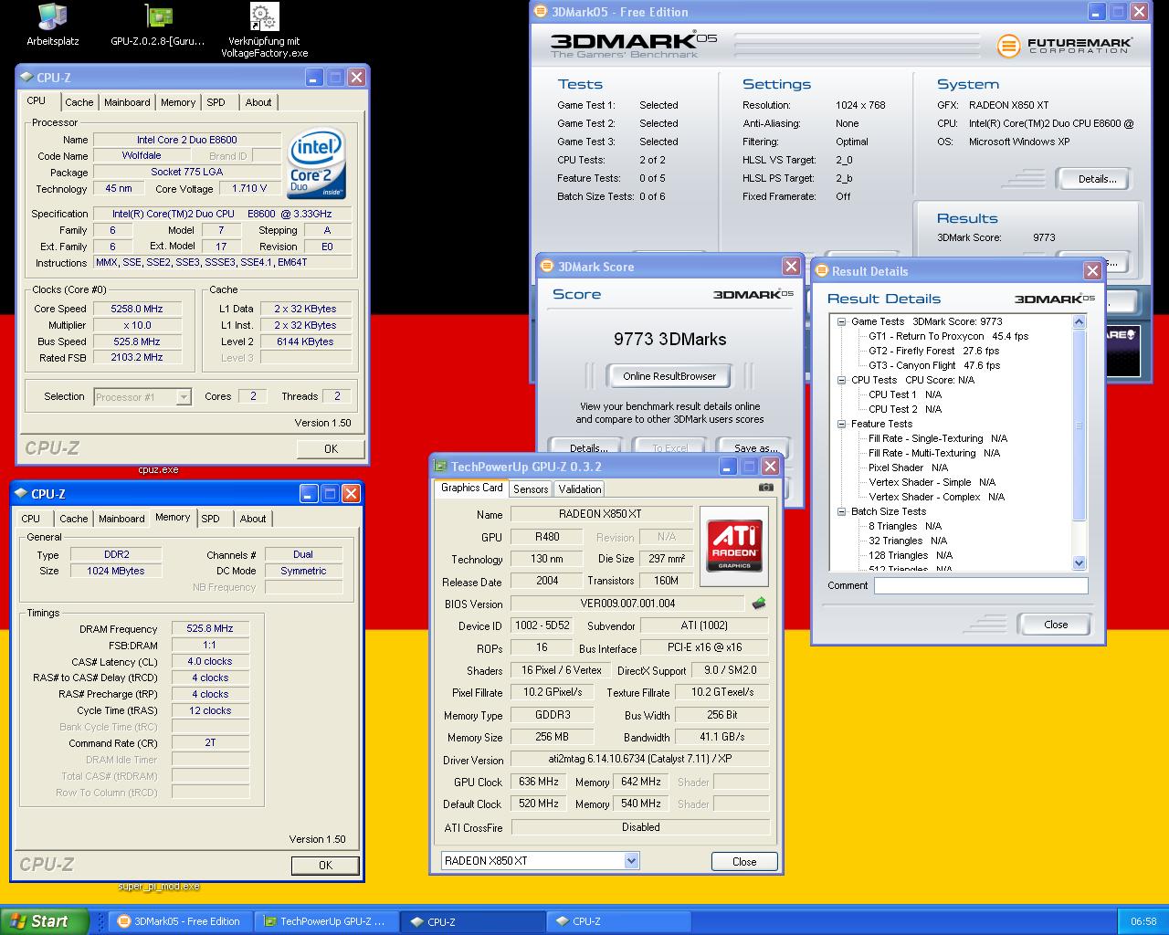Click the BIOS save chip icon in GPU-Z

click(758, 604)
